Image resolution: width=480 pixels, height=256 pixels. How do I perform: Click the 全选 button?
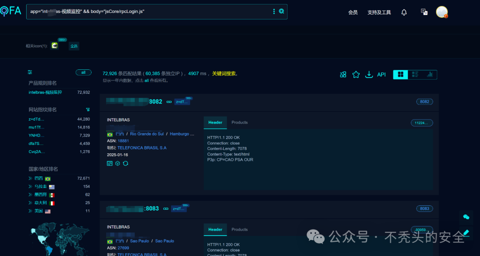(x=74, y=46)
